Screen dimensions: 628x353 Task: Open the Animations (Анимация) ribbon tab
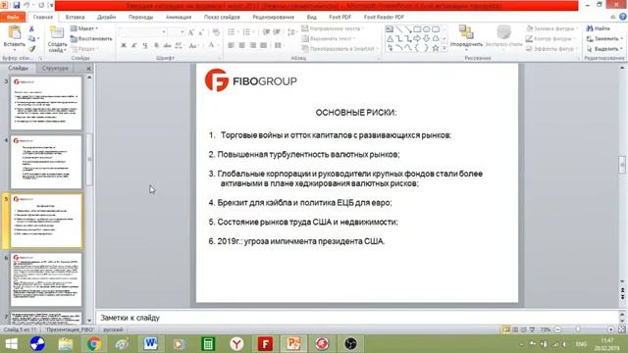pos(179,17)
